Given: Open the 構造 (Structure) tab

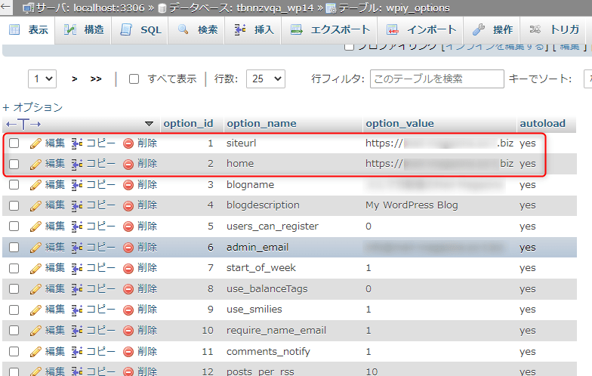Looking at the screenshot, I should 83,30.
